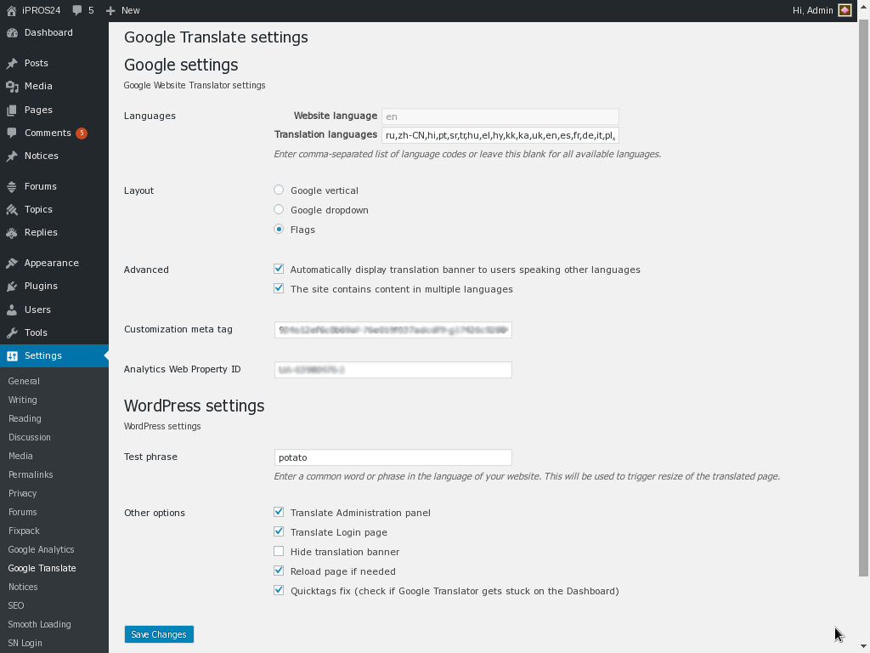Enable Hide translation banner checkbox
Image resolution: width=870 pixels, height=653 pixels.
click(x=279, y=552)
